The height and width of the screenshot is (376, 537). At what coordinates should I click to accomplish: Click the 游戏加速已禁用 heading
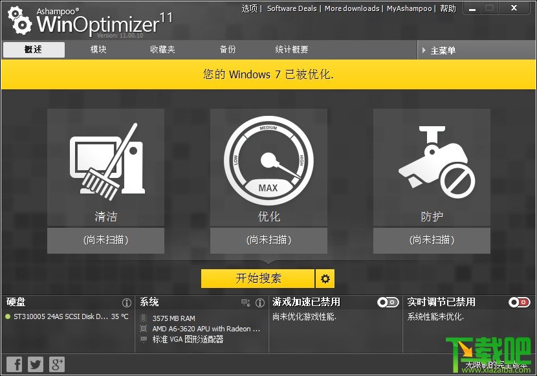pyautogui.click(x=306, y=302)
